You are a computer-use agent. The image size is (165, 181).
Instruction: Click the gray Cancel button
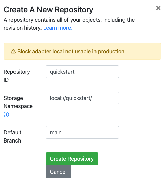(58, 172)
